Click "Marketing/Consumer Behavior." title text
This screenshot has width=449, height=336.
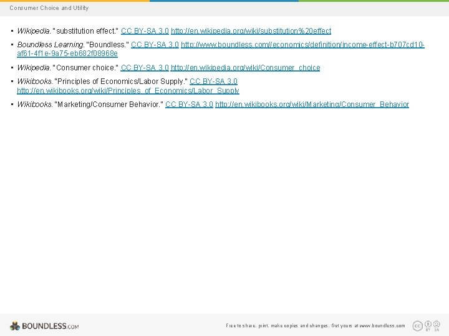(x=109, y=105)
